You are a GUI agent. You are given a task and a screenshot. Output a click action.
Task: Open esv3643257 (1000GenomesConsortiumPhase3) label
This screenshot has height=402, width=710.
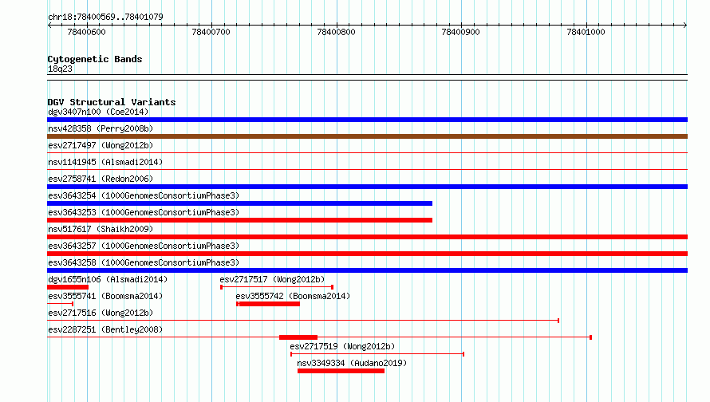pos(144,246)
